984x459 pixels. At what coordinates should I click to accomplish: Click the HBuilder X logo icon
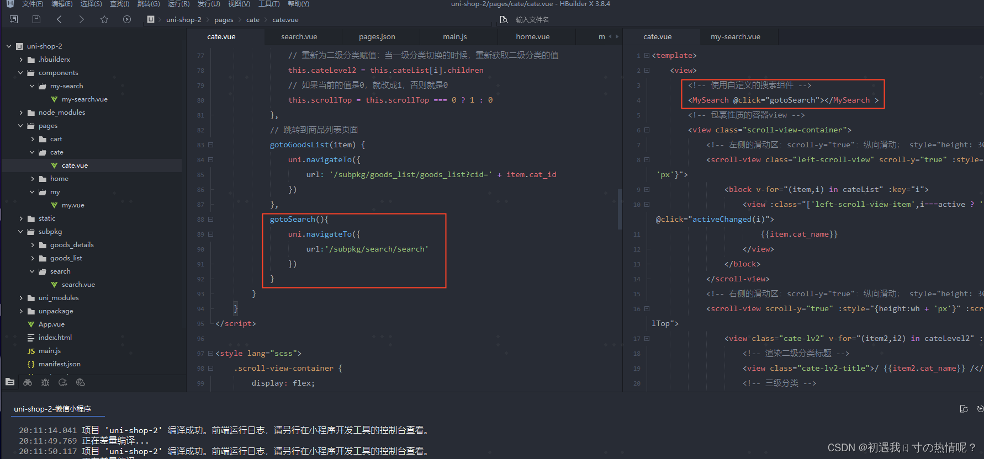10,4
